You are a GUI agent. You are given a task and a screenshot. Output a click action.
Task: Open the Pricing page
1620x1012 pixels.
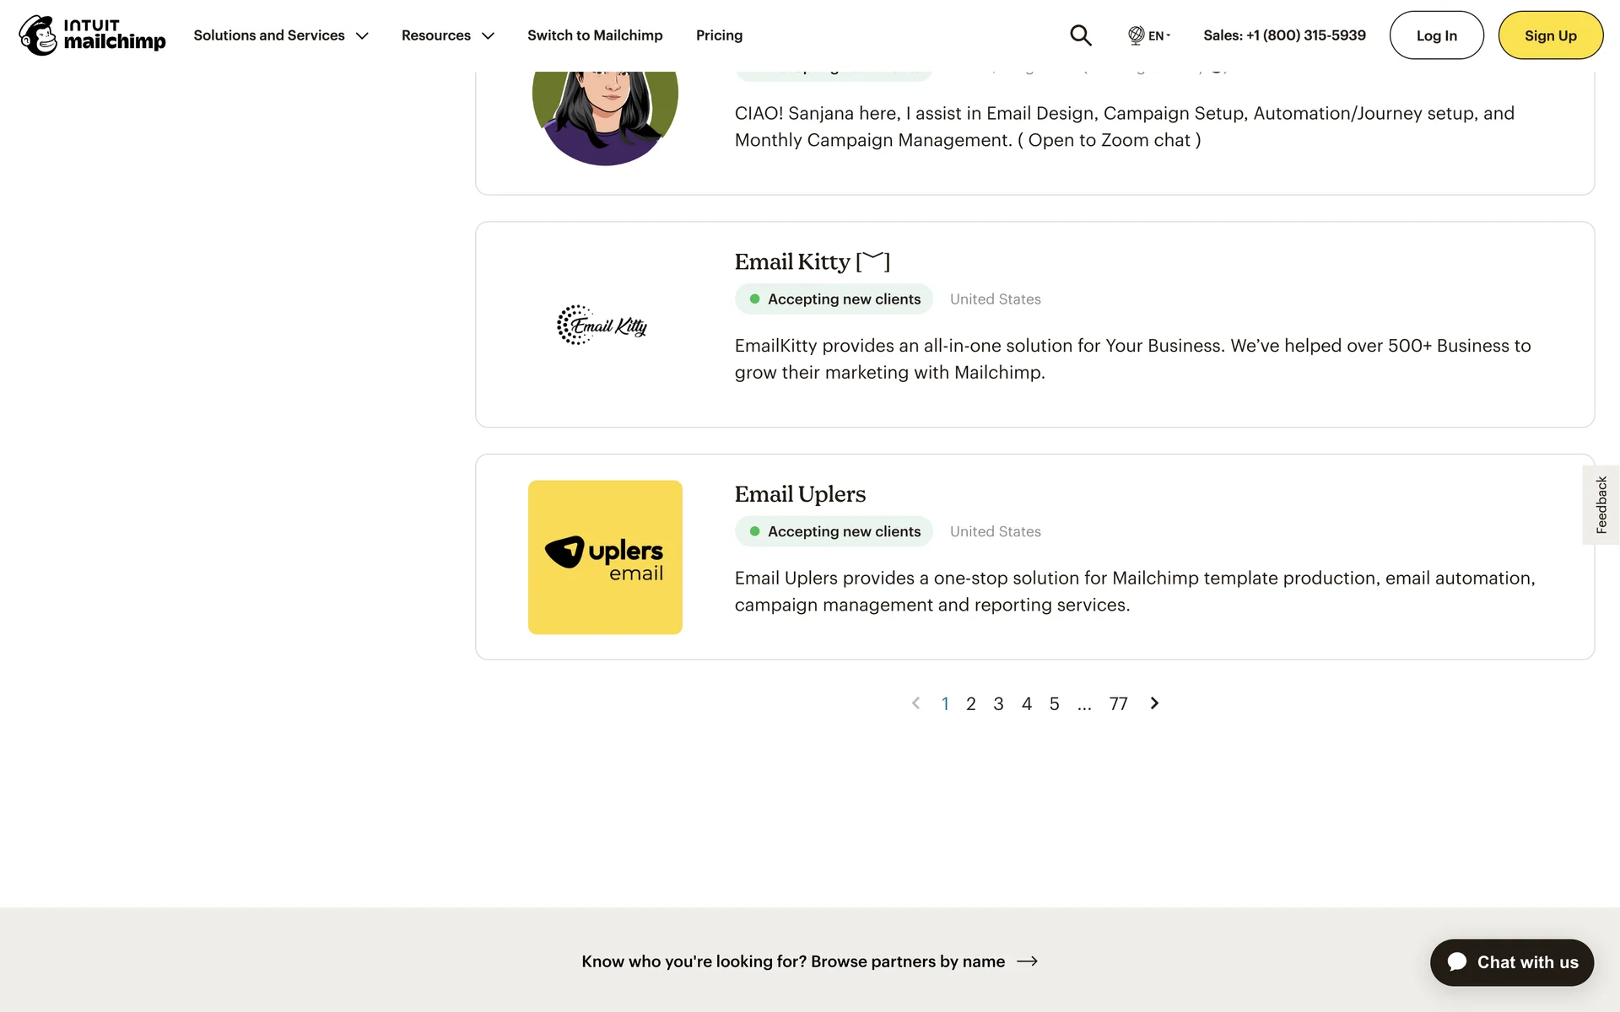719,35
